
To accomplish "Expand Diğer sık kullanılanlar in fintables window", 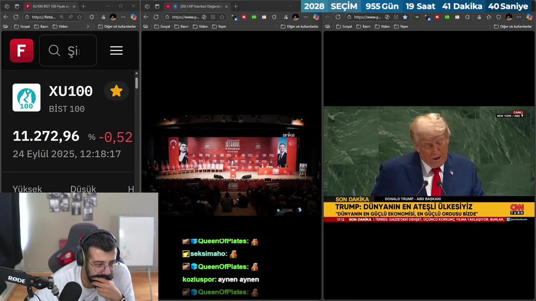I will tap(117, 26).
